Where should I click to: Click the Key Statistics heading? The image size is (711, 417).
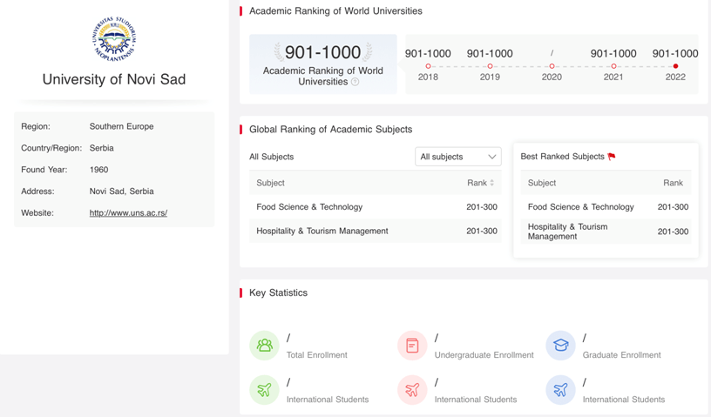(x=278, y=293)
